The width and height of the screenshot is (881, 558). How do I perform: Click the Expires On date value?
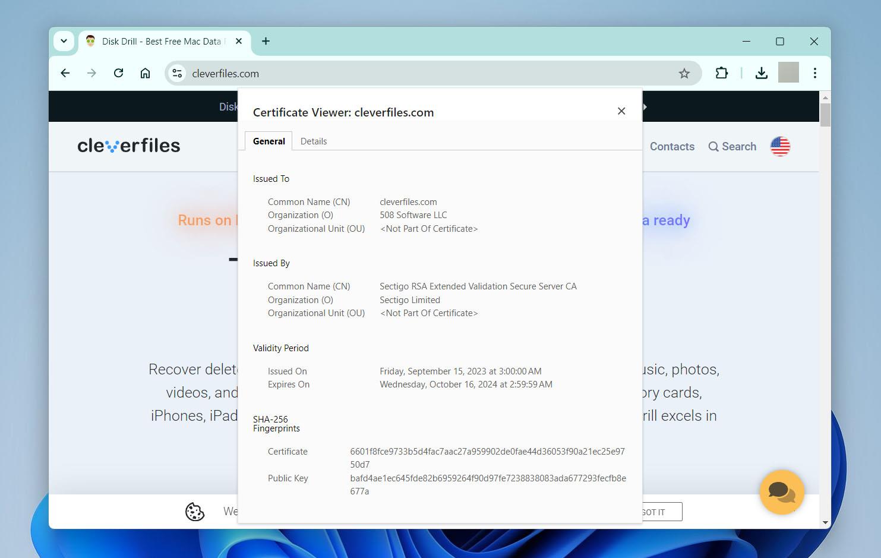pyautogui.click(x=466, y=384)
